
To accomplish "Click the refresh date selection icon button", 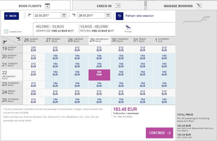I will (x=119, y=16).
